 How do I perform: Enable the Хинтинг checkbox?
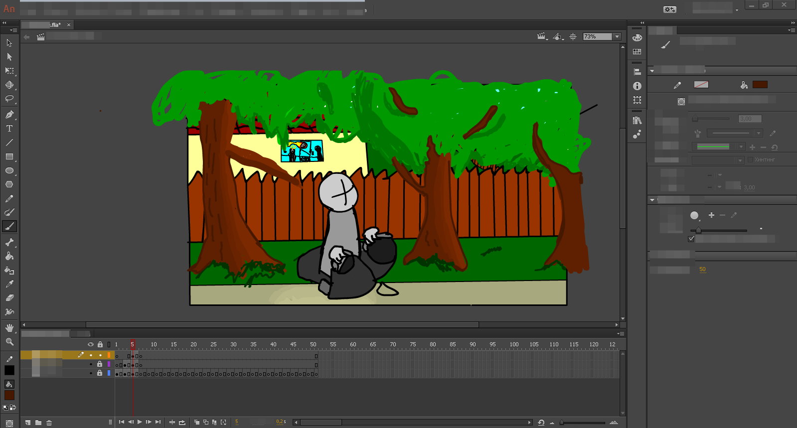[x=750, y=160]
